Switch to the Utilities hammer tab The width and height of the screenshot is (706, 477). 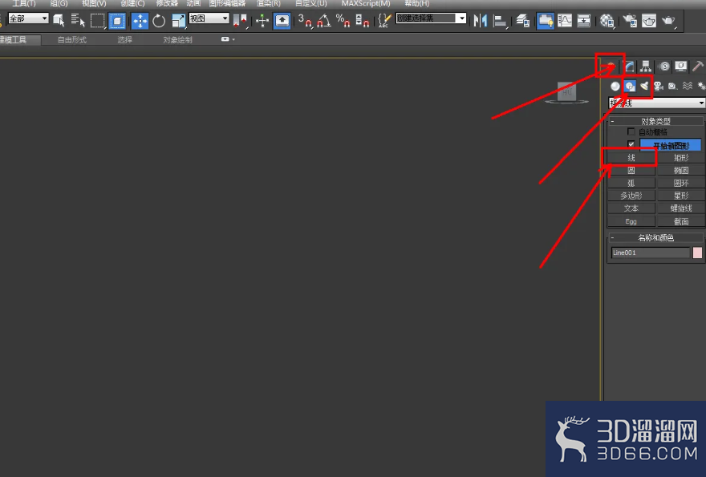point(697,67)
